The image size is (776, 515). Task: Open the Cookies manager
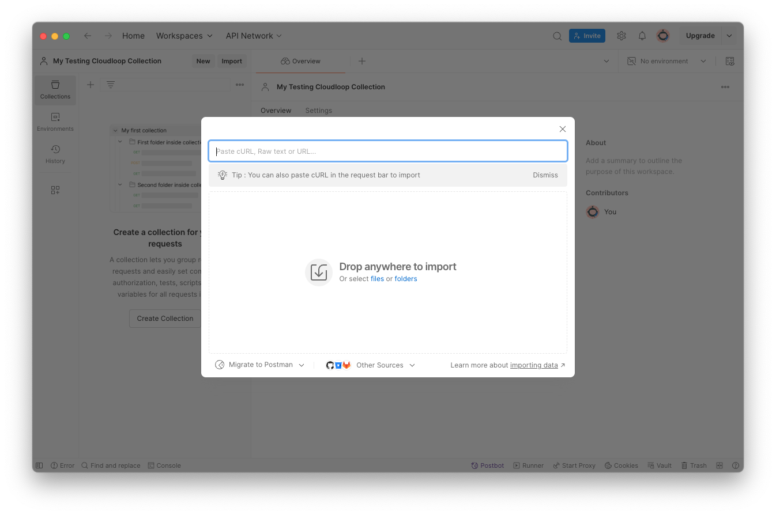click(x=621, y=465)
